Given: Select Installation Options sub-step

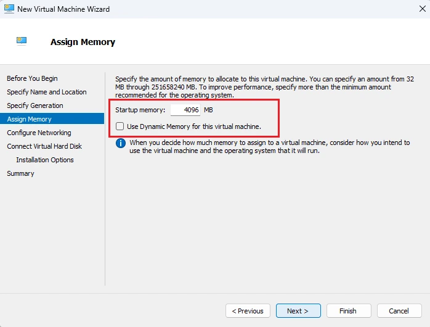Looking at the screenshot, I should pos(45,160).
